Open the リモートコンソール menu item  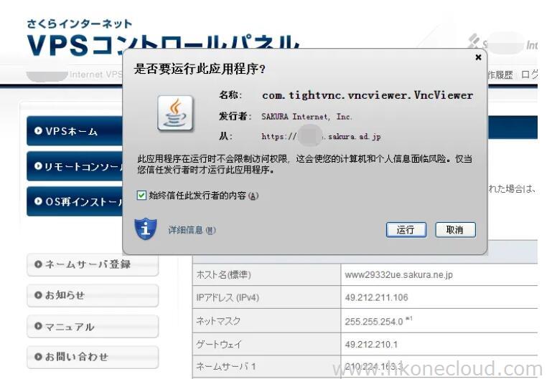pyautogui.click(x=75, y=165)
